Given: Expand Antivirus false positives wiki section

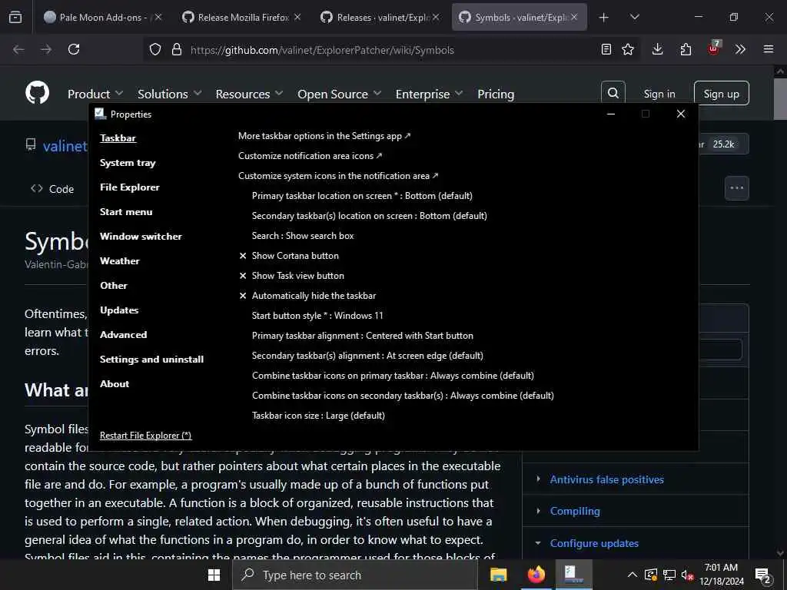Looking at the screenshot, I should [x=606, y=479].
